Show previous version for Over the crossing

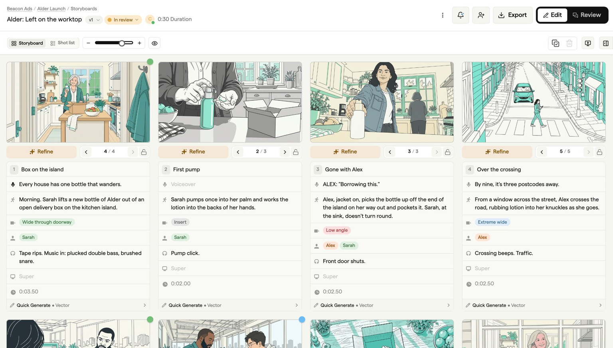[x=542, y=152]
